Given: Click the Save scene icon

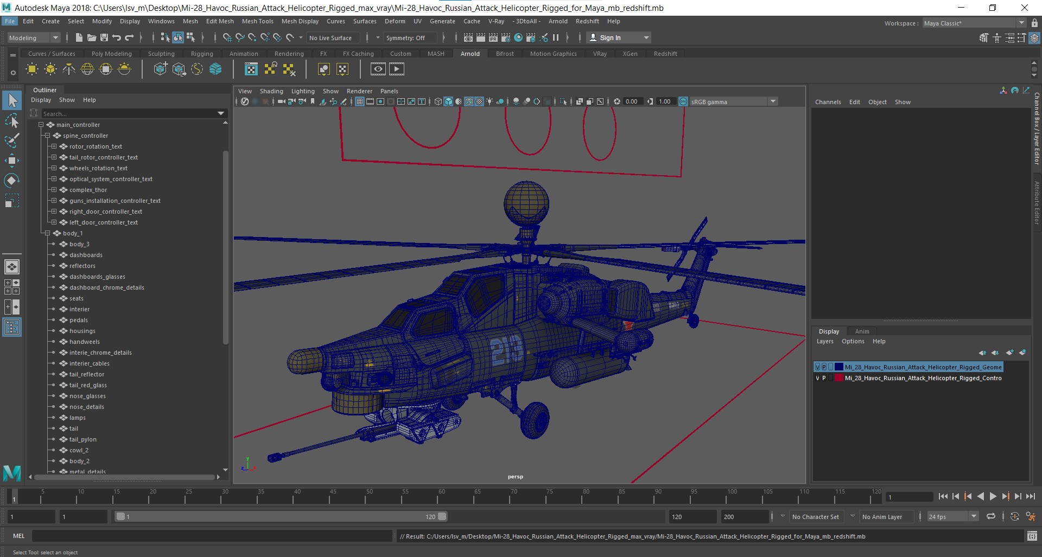Looking at the screenshot, I should (x=104, y=37).
